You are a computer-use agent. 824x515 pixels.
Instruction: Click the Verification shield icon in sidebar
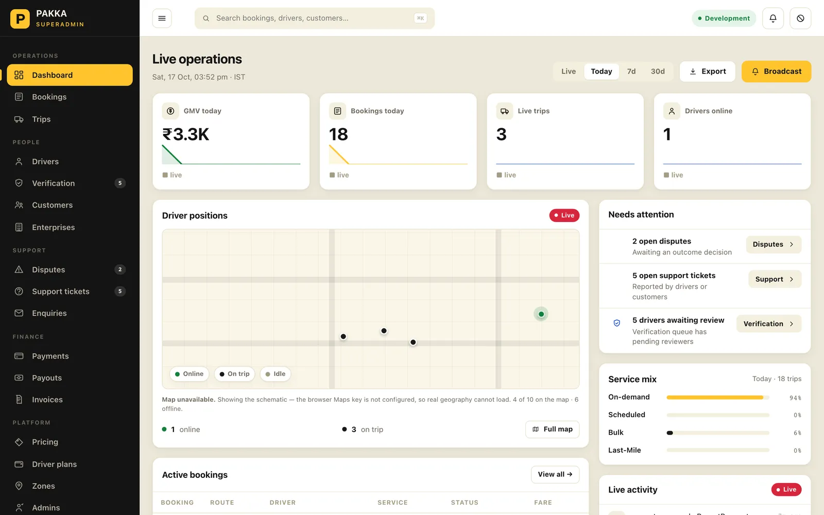[x=19, y=183]
